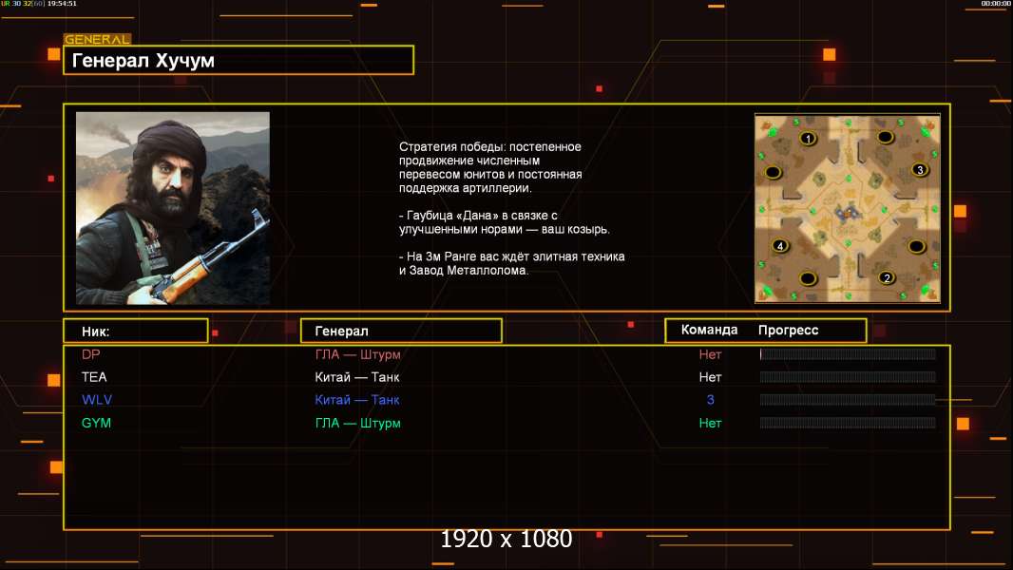
Task: Click the empty start slot below position 1
Action: (x=774, y=171)
